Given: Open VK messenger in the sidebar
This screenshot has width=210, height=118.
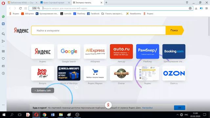Looking at the screenshot, I should [3, 24].
